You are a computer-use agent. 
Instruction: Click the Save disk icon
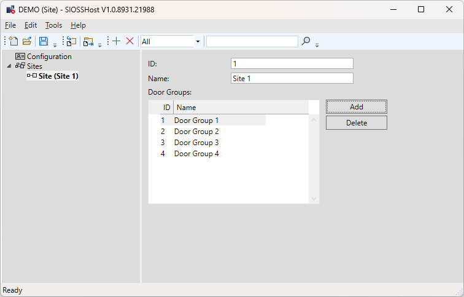point(44,41)
